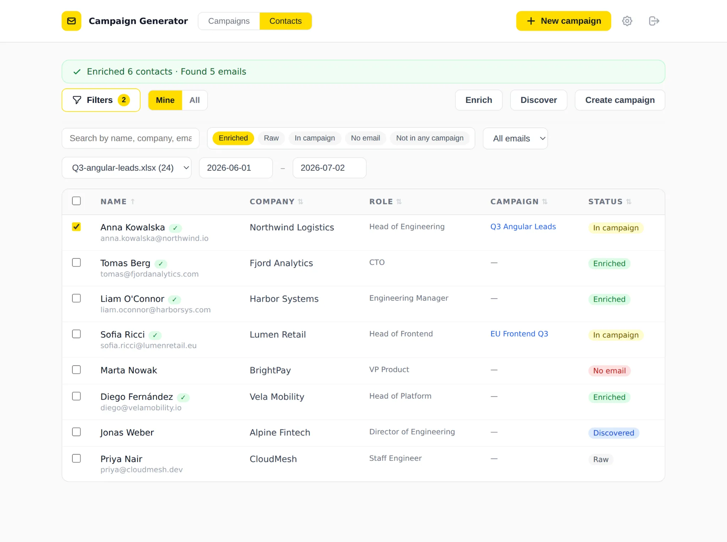The image size is (727, 542).
Task: Check Jonas Weber's row checkbox
Action: [76, 432]
